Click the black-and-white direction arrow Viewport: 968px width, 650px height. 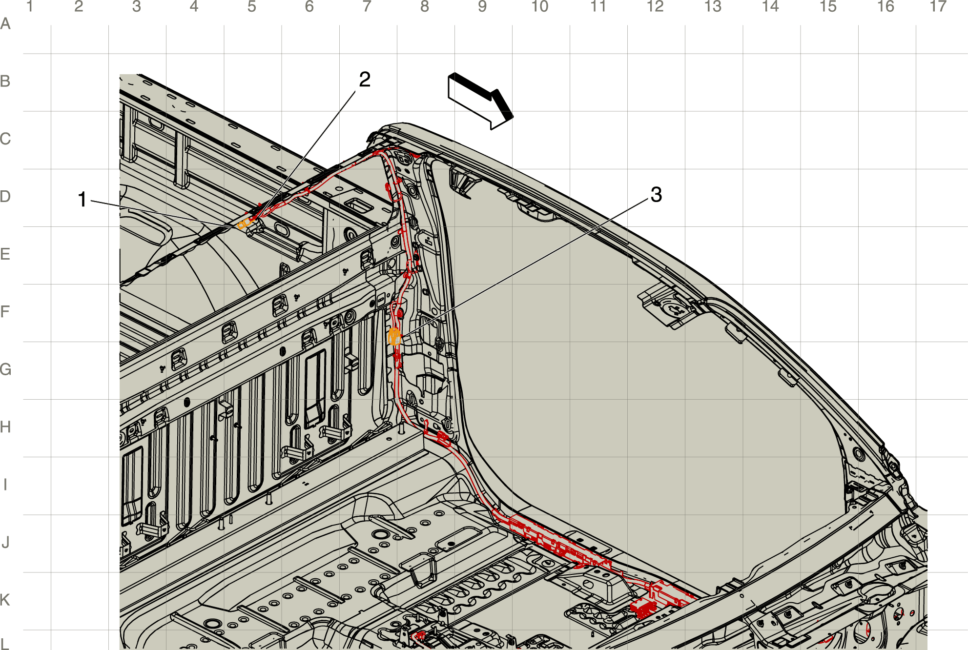coord(480,101)
